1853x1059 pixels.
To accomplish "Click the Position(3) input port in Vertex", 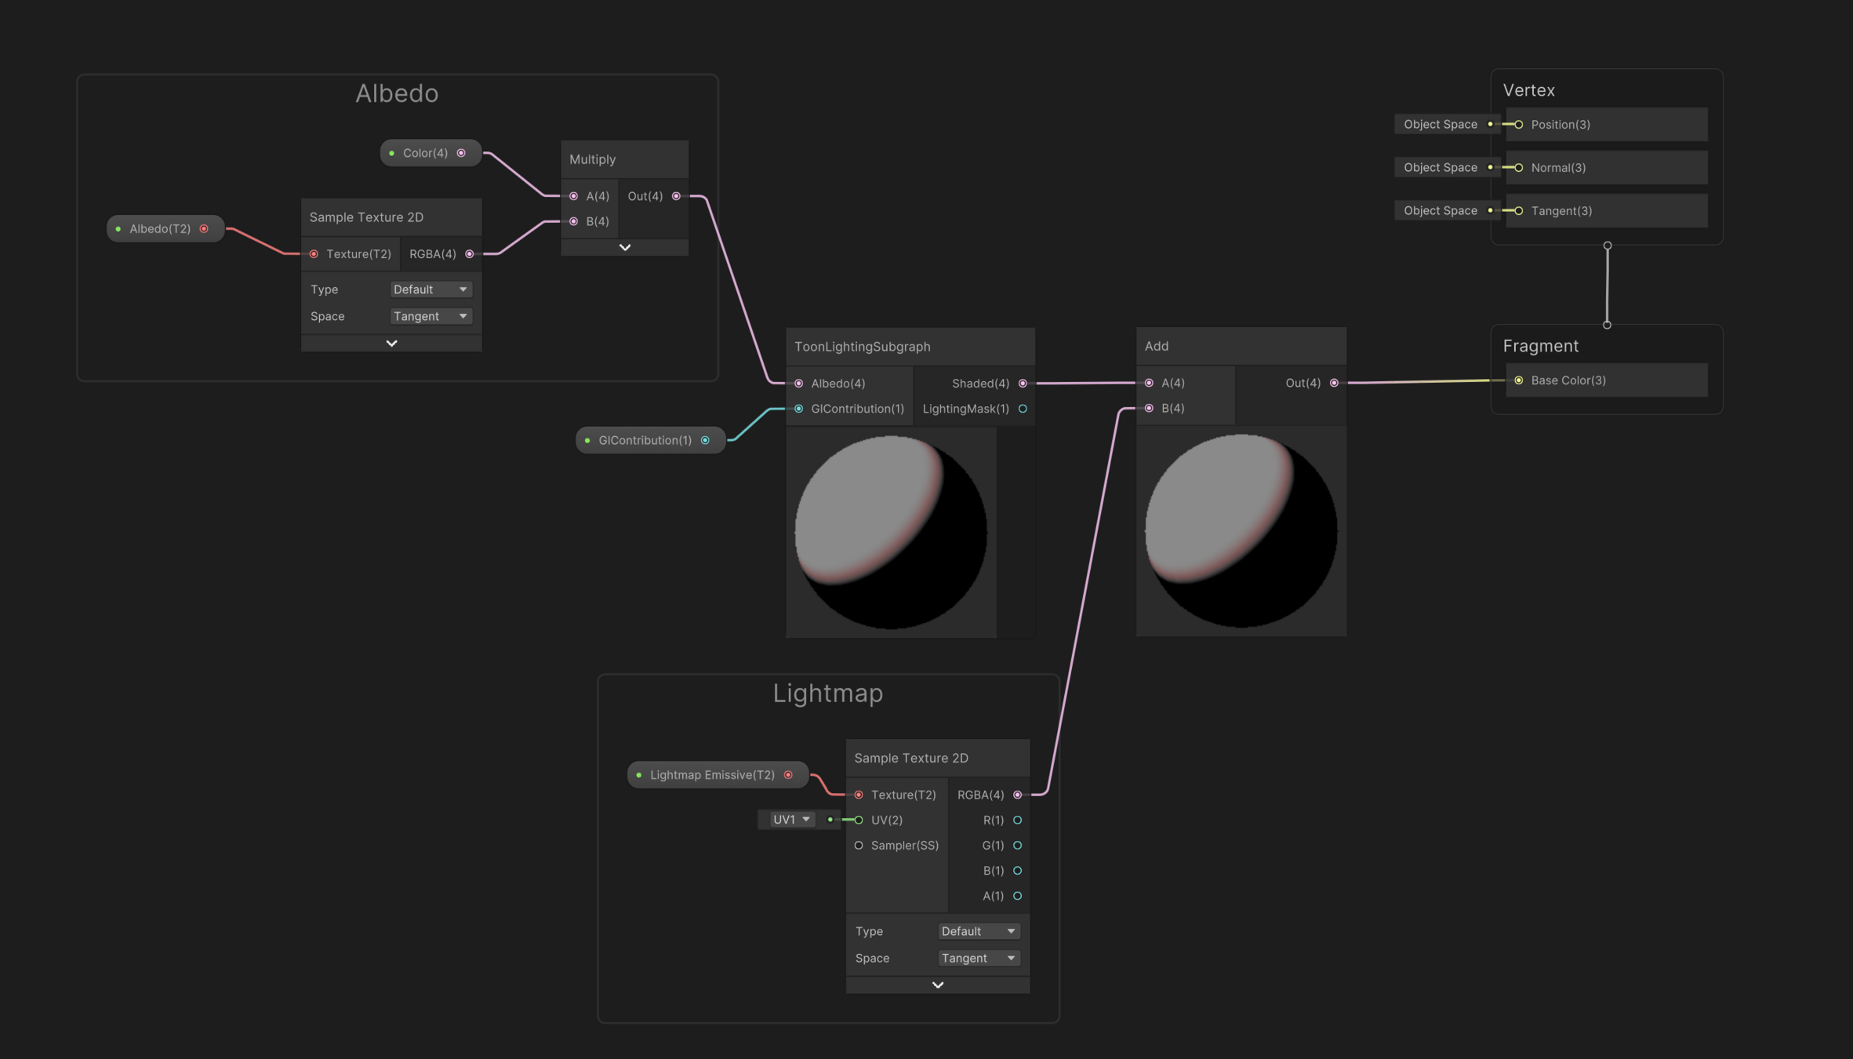I will point(1519,125).
